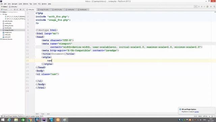The height and width of the screenshot is (122, 216).
Task: Click the Run play icon in toolbar
Action: pos(199,6)
